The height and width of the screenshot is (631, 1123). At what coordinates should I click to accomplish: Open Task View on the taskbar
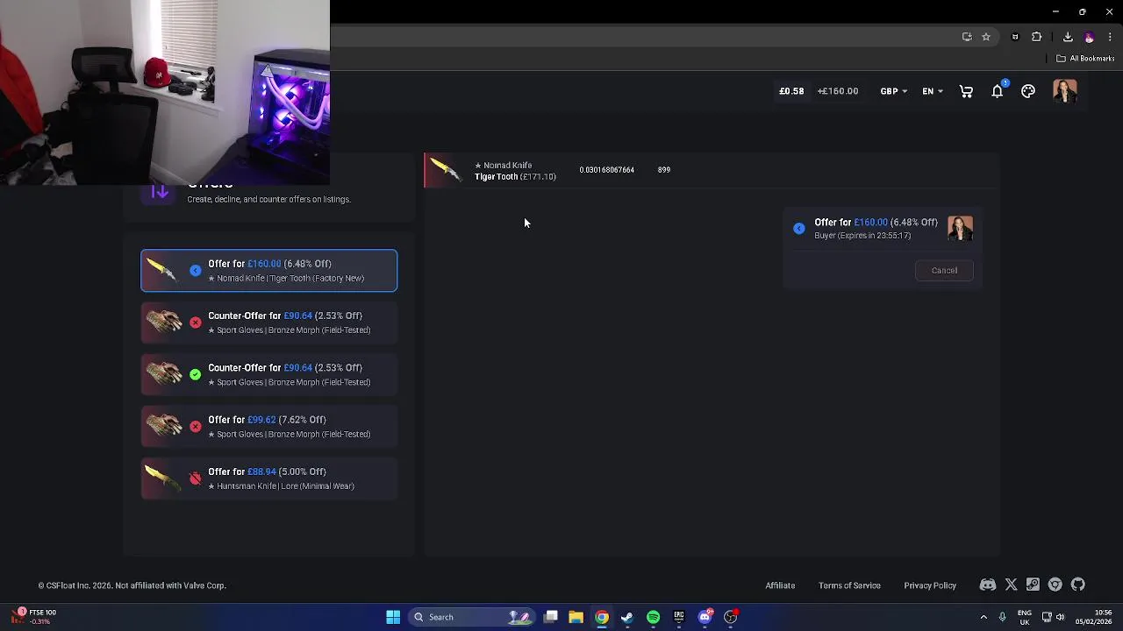(550, 617)
